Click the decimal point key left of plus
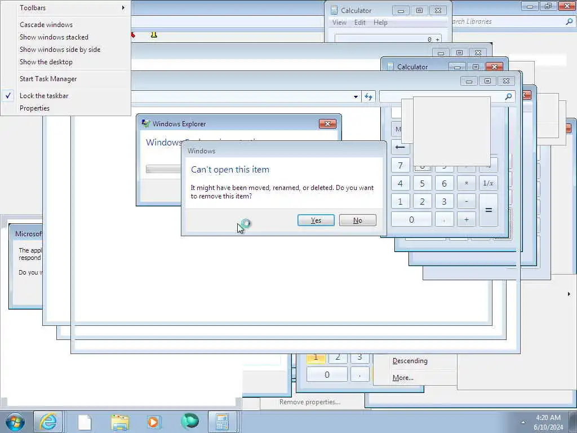 445,219
